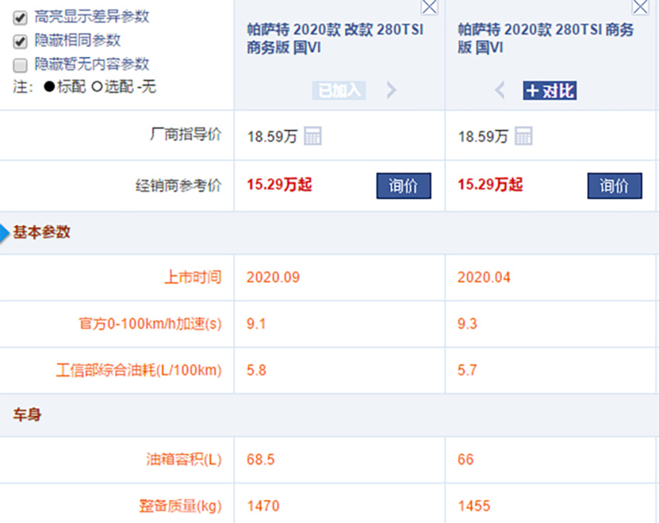Click 9.3 acceleration value
The width and height of the screenshot is (659, 523).
[x=467, y=323]
